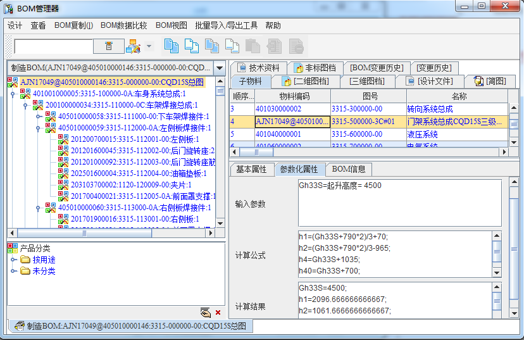This screenshot has width=524, height=340.
Task: Select table row 转向系统总成
Action: 429,110
